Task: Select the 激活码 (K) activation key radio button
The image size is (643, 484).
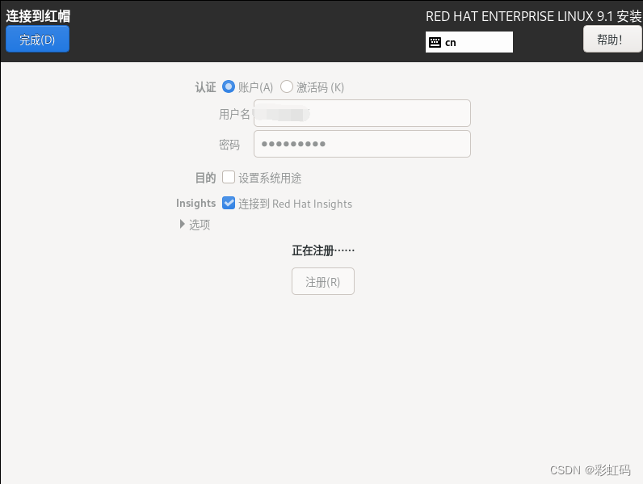Action: (x=286, y=86)
